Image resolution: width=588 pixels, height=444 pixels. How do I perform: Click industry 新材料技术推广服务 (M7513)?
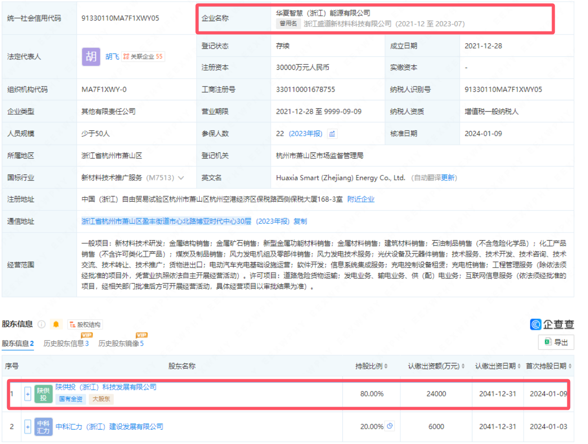128,178
